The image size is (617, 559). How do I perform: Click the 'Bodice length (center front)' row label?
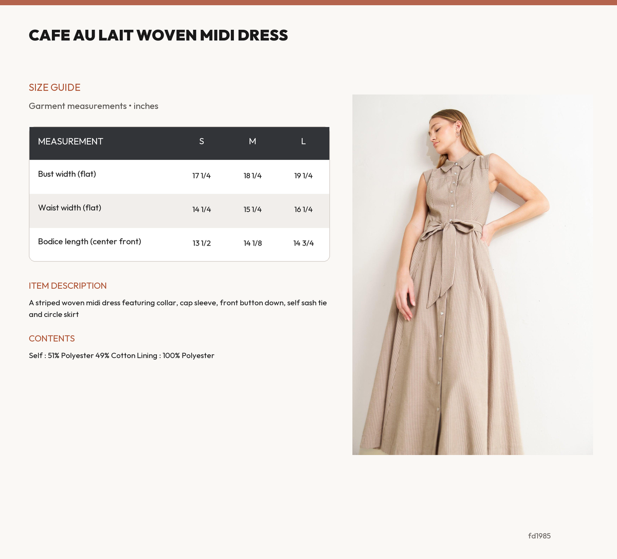(x=89, y=241)
